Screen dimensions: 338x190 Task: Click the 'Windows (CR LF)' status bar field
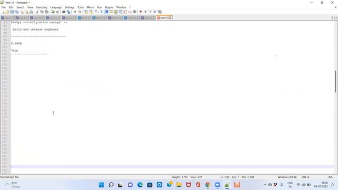[287, 177]
